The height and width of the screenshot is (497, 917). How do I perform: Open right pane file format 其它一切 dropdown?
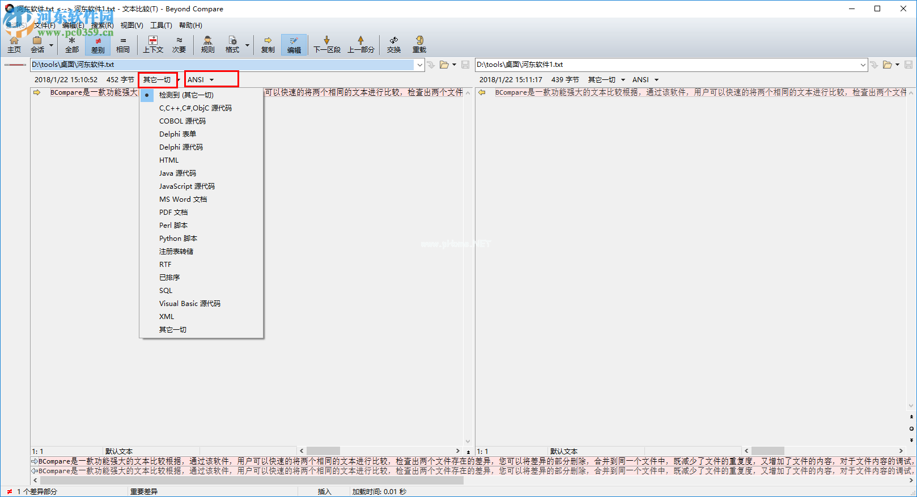606,80
